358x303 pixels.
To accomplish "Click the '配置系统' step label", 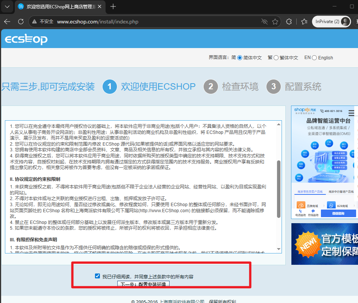I will [303, 87].
